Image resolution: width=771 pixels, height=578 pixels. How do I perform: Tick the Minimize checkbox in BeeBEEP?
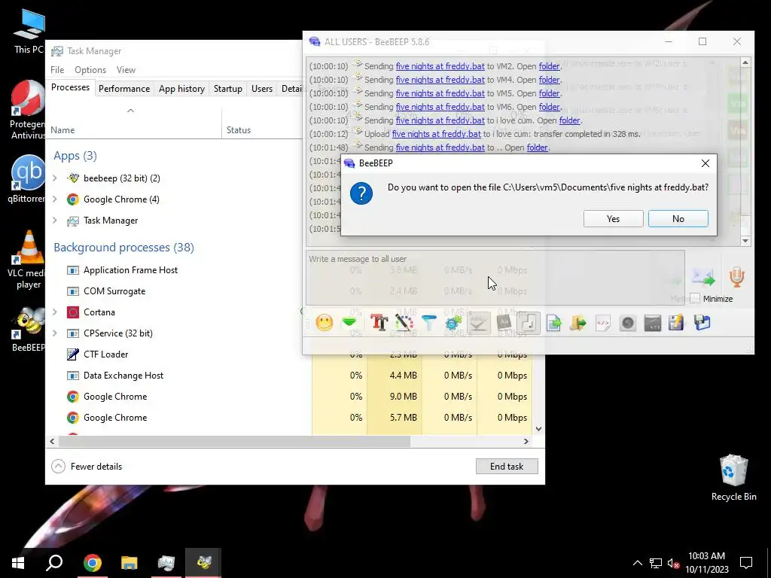695,298
